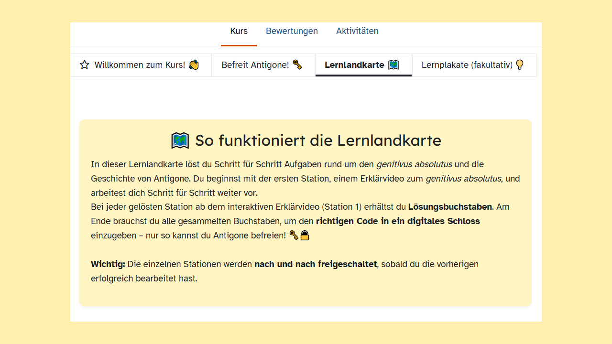Click the star icon before Willkommen zum Kurs
The height and width of the screenshot is (344, 612).
tap(85, 65)
